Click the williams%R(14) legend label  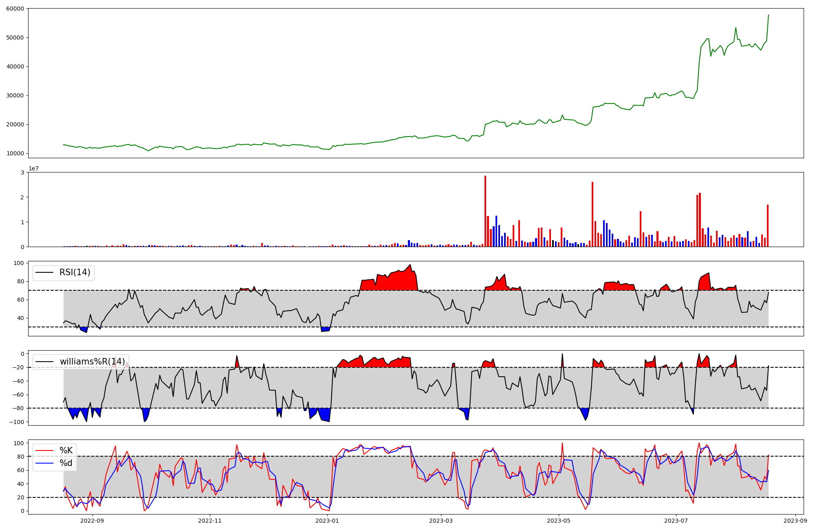point(92,362)
